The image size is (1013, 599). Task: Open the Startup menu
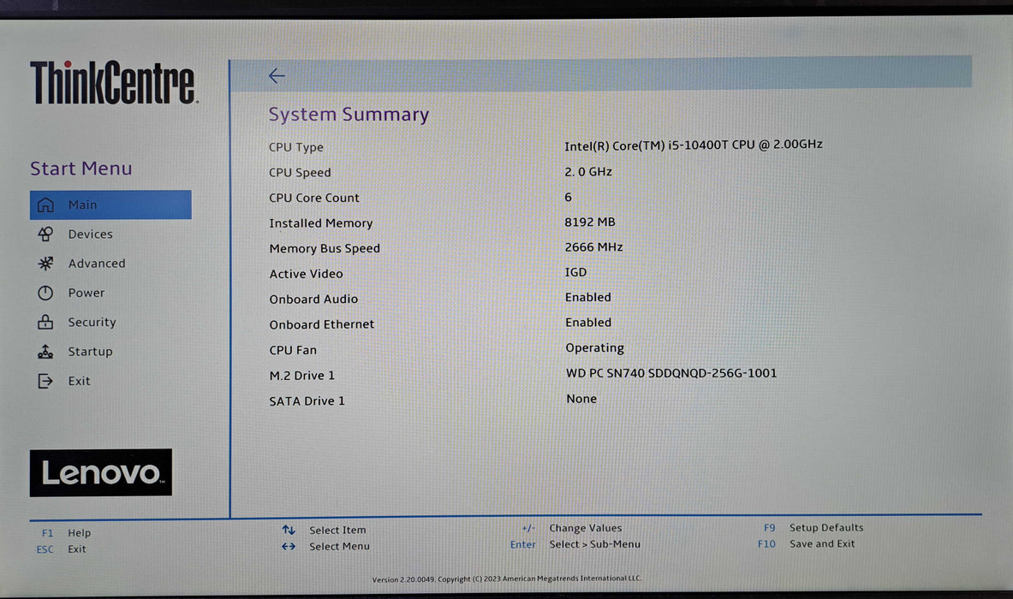coord(91,352)
